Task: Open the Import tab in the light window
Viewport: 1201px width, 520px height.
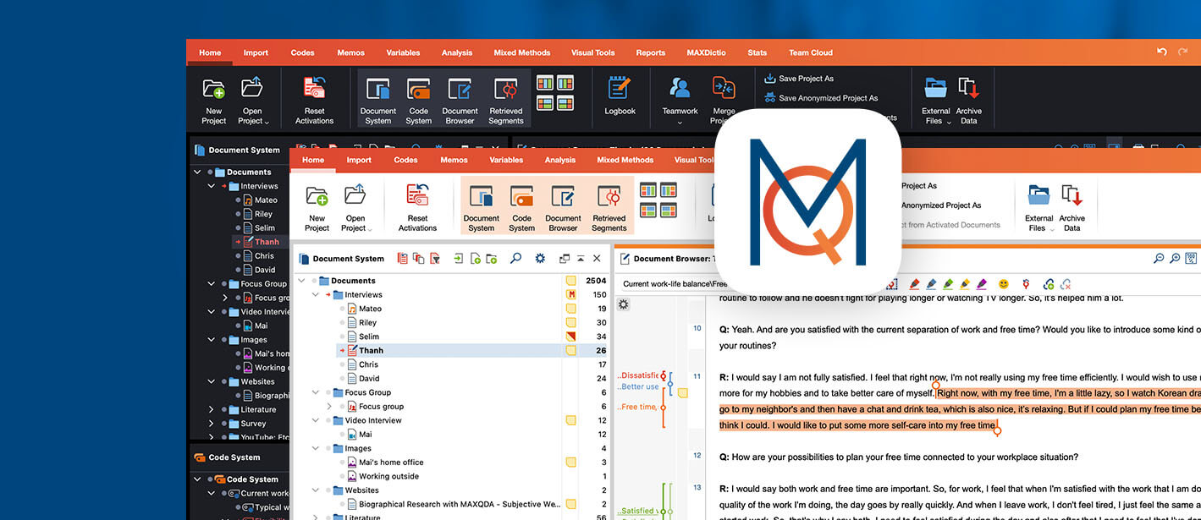Action: pos(359,160)
